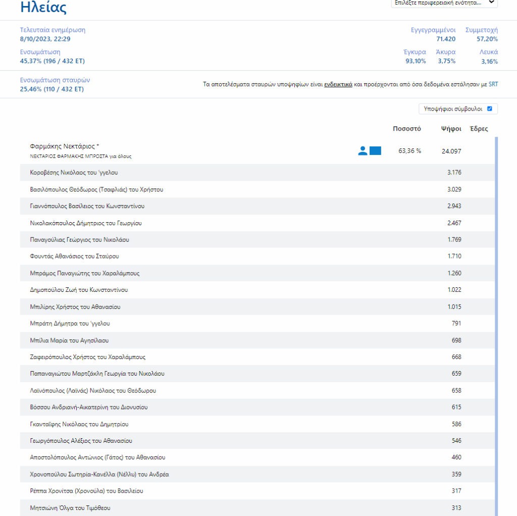Click the 8/10/2023, 22:29 timestamp
This screenshot has height=516, width=517.
pos(45,39)
